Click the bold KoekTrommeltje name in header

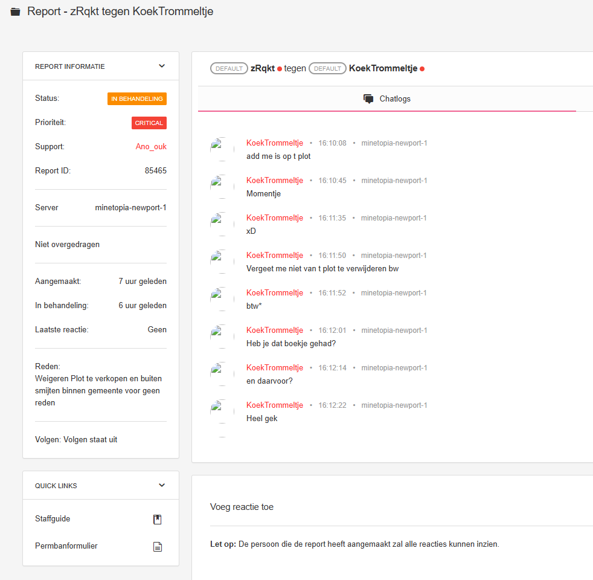[x=383, y=69]
